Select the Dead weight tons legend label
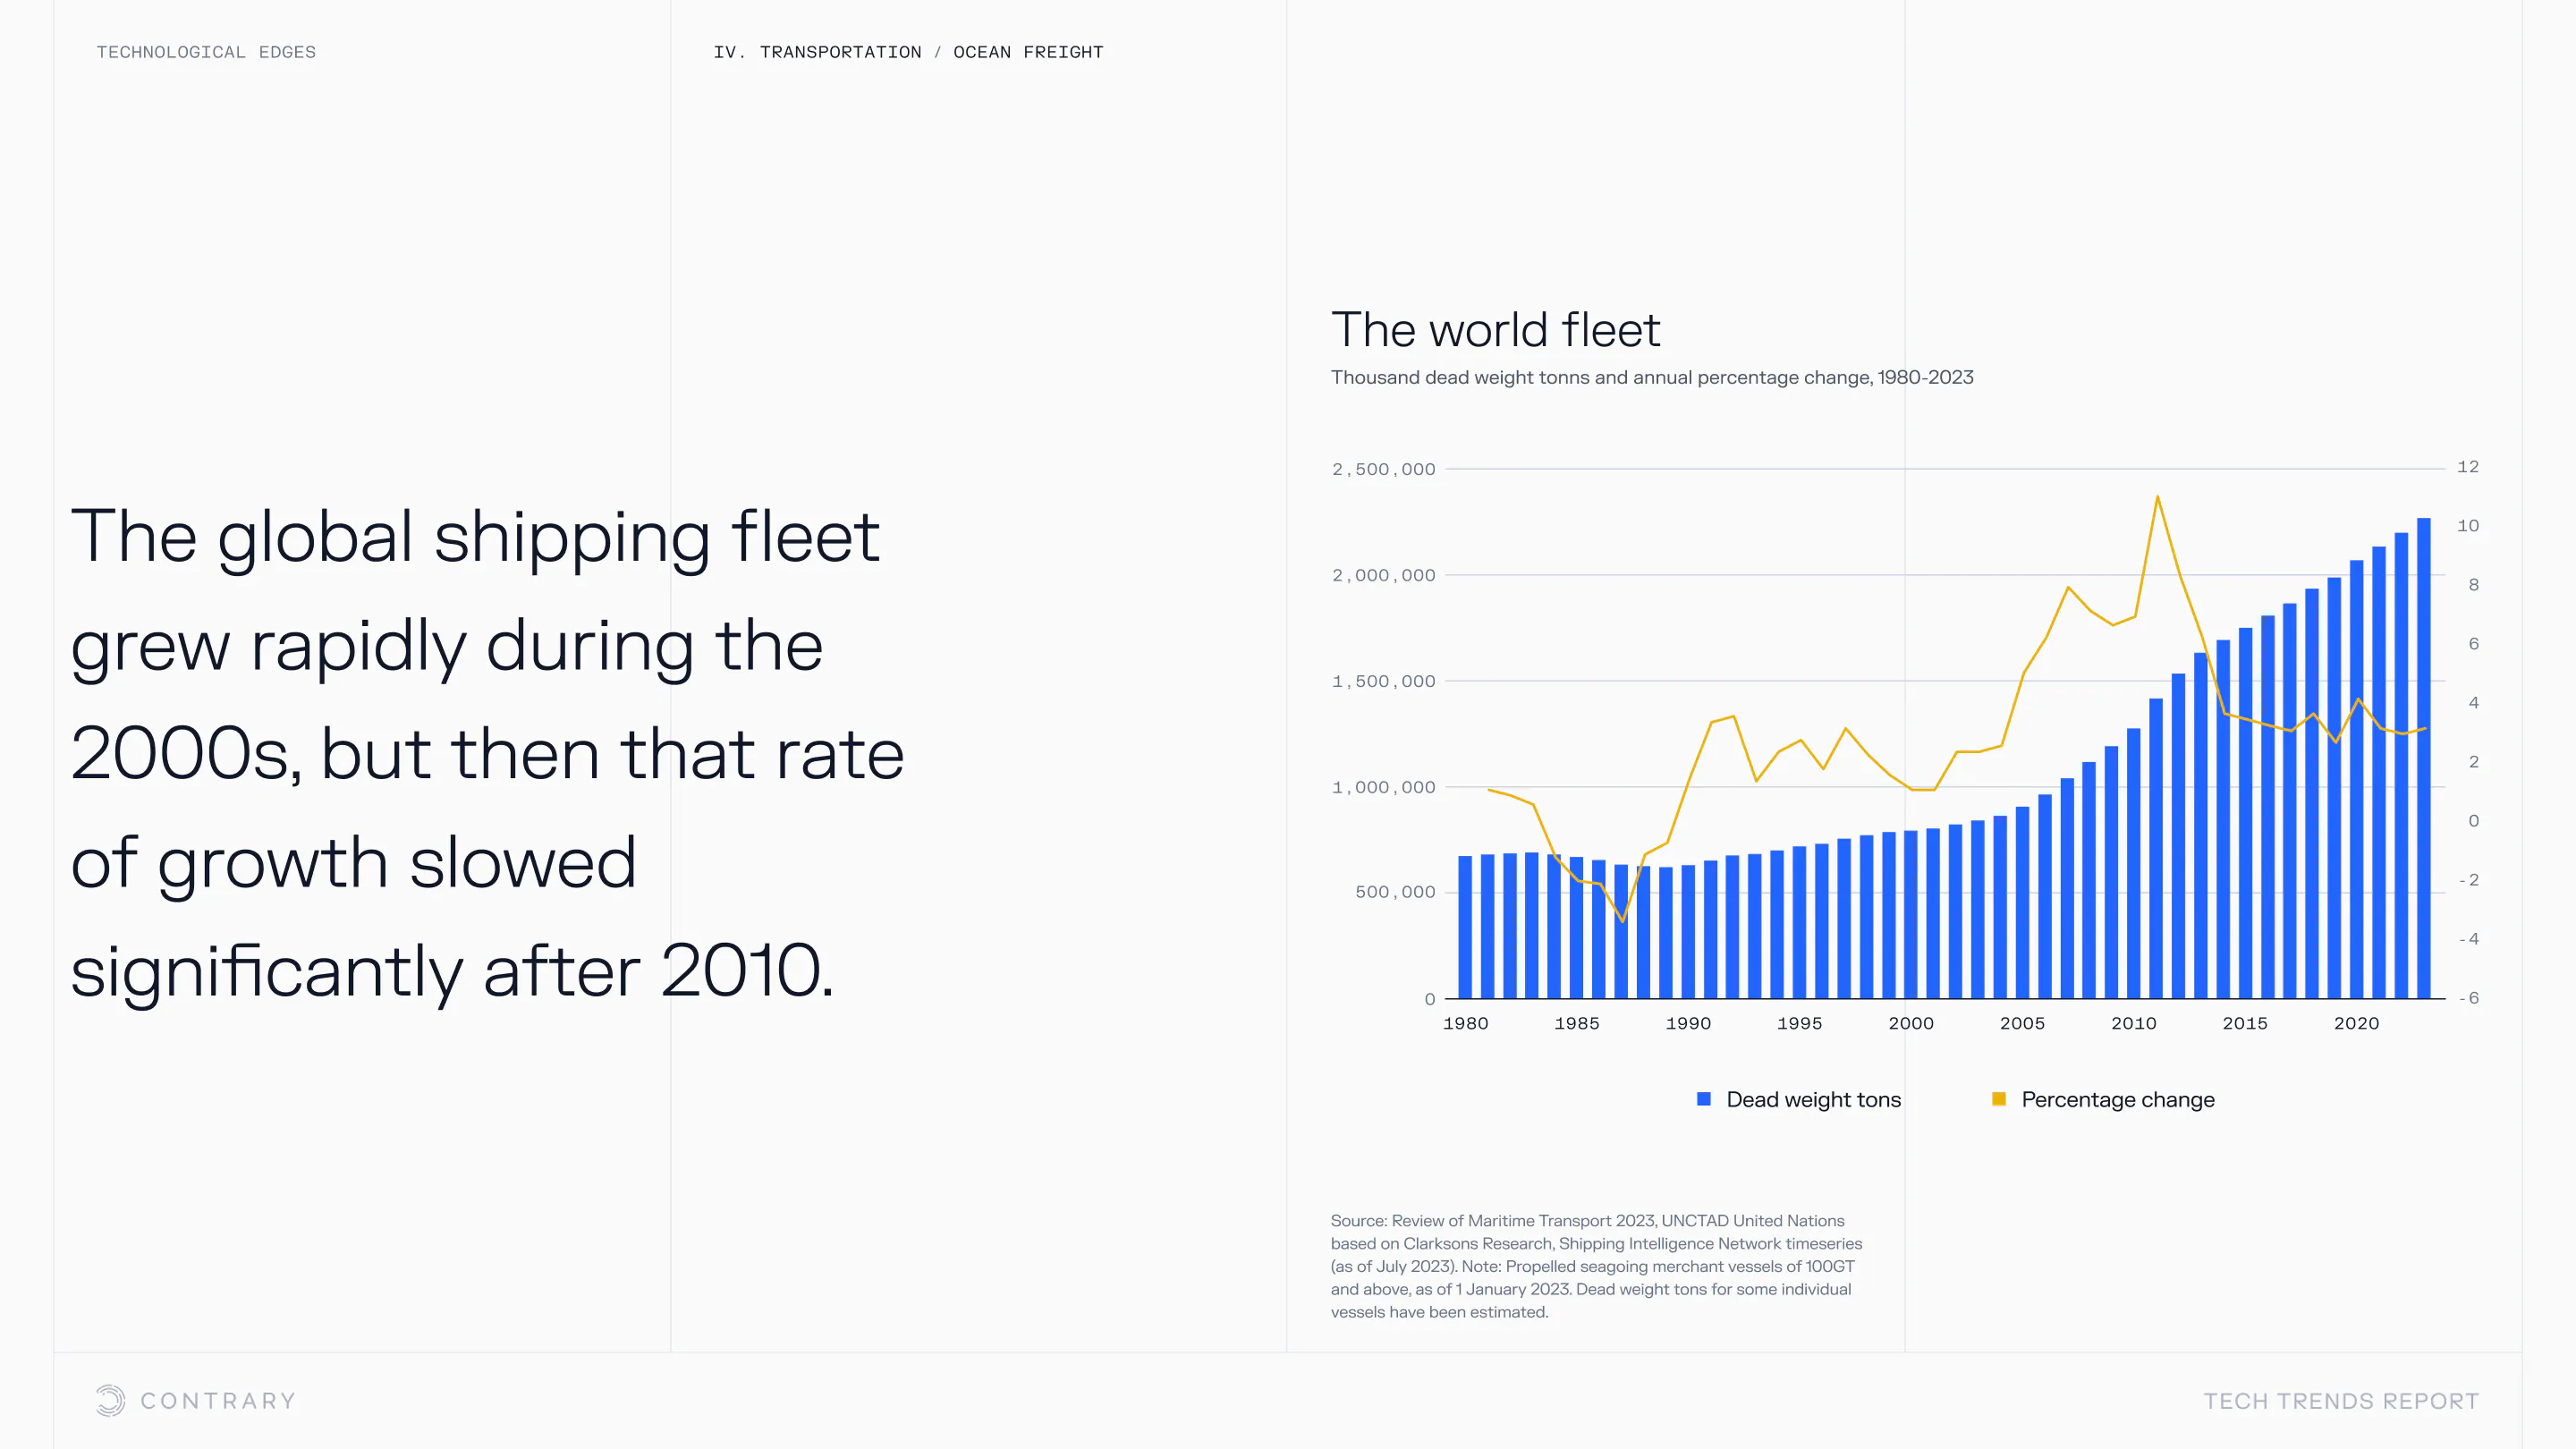Screen dimensions: 2576x1449 (x=1813, y=1099)
